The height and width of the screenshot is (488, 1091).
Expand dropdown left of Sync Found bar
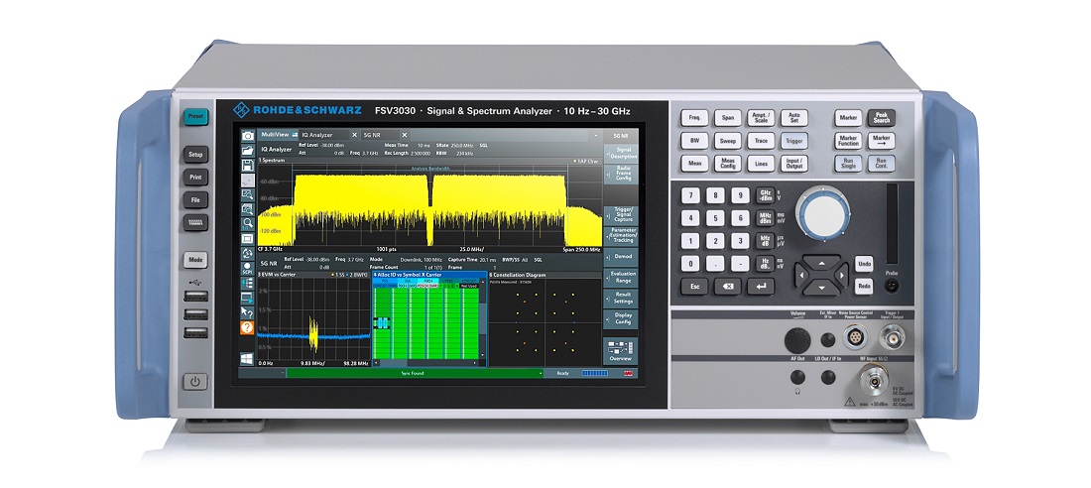tap(282, 373)
